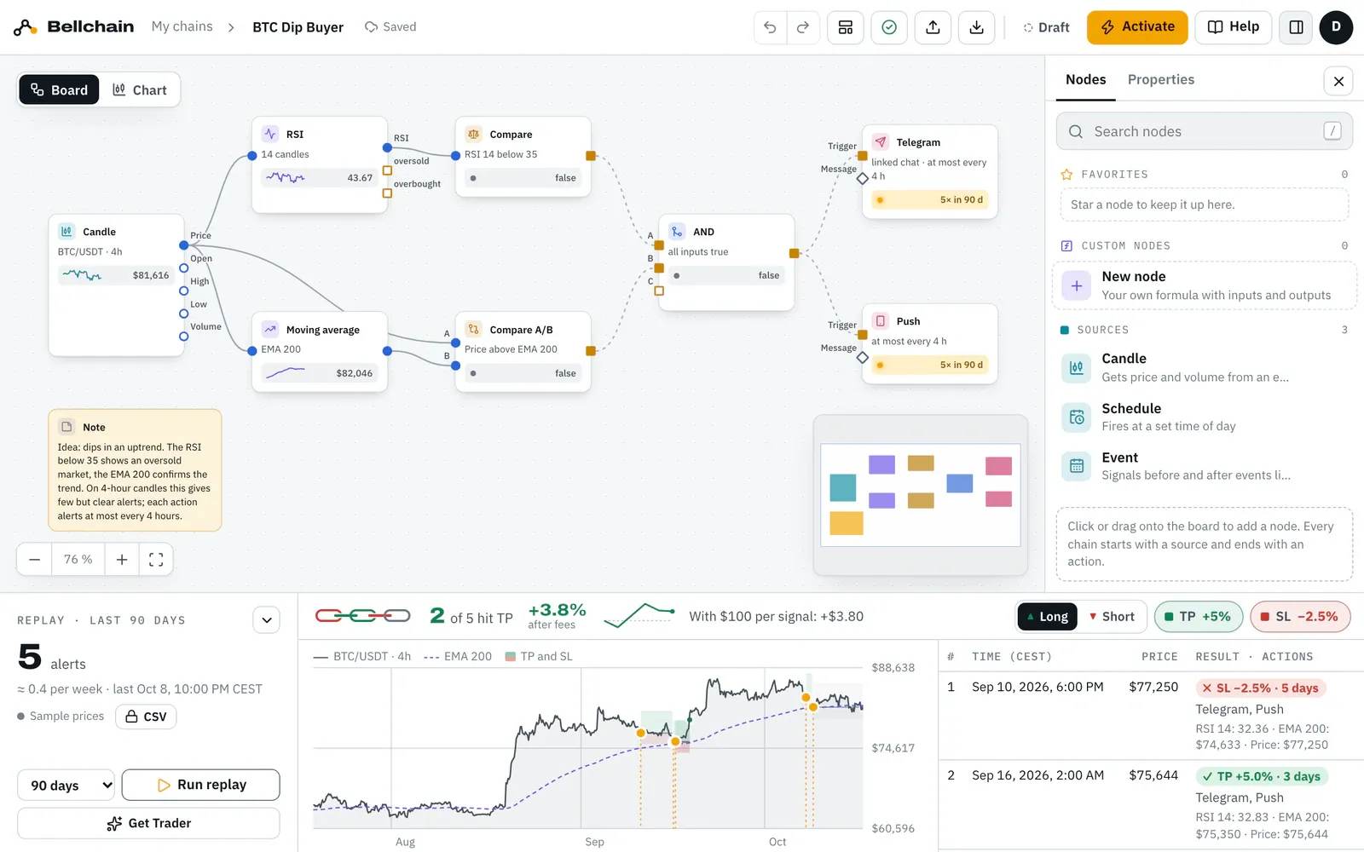Redo the last change

pos(803,27)
